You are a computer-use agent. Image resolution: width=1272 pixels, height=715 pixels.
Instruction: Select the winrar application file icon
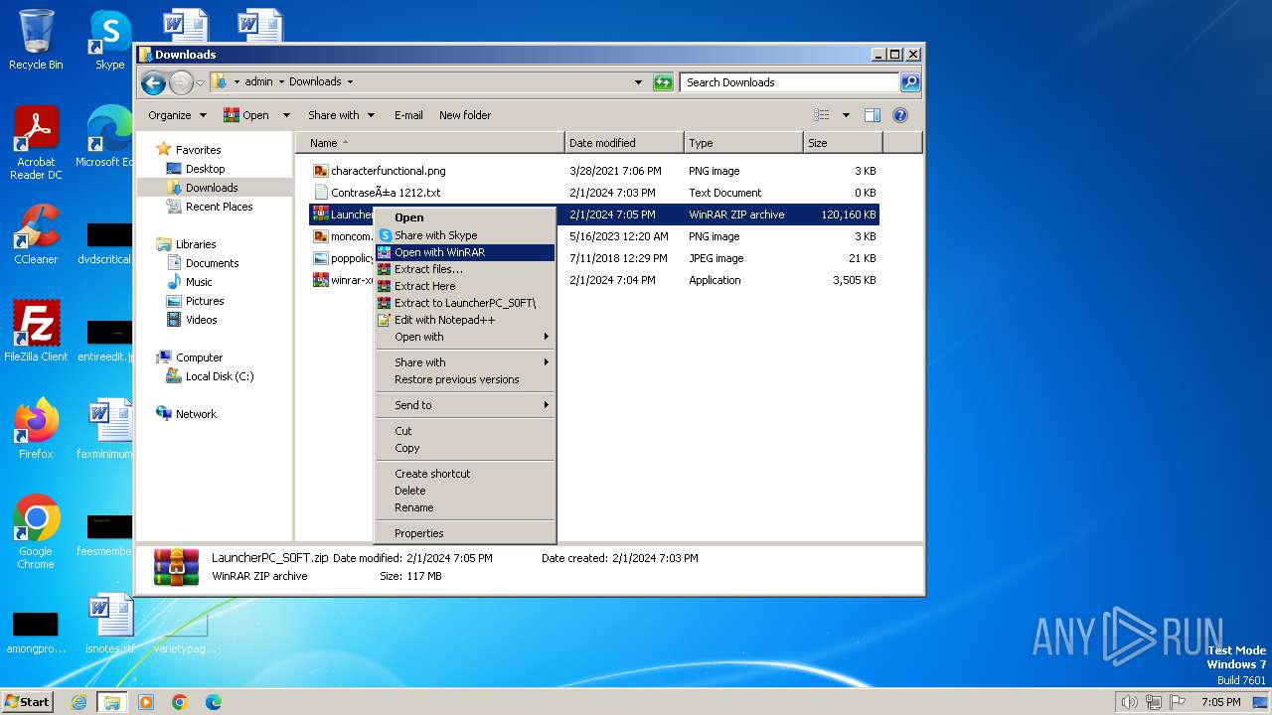point(320,280)
